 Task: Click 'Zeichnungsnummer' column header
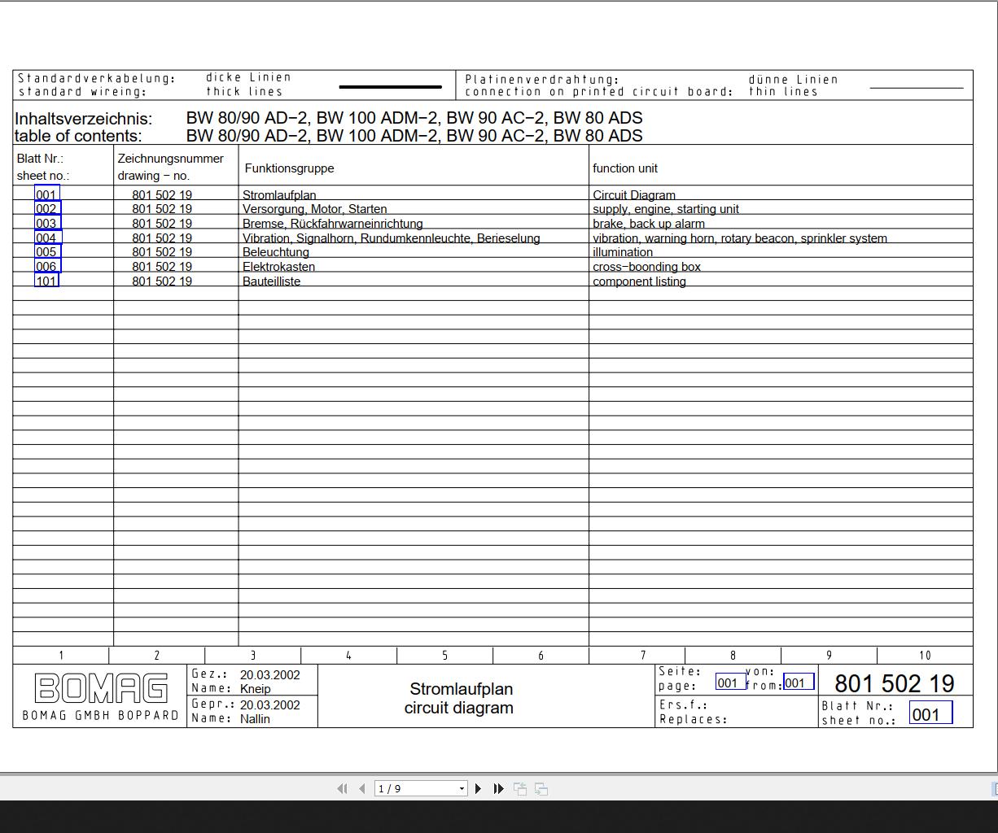tap(171, 159)
